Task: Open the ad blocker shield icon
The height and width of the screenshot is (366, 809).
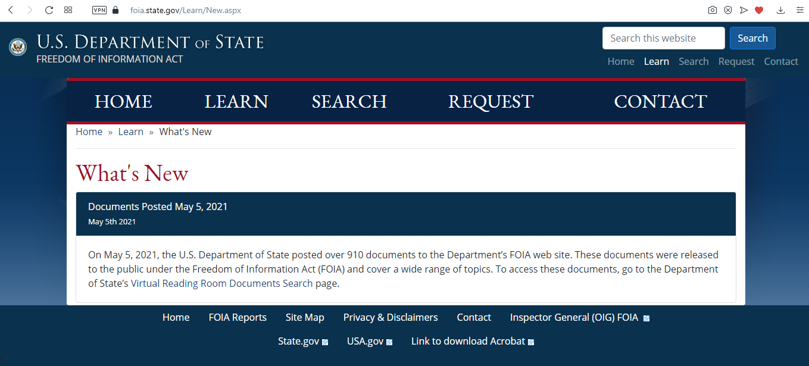Action: click(x=728, y=10)
